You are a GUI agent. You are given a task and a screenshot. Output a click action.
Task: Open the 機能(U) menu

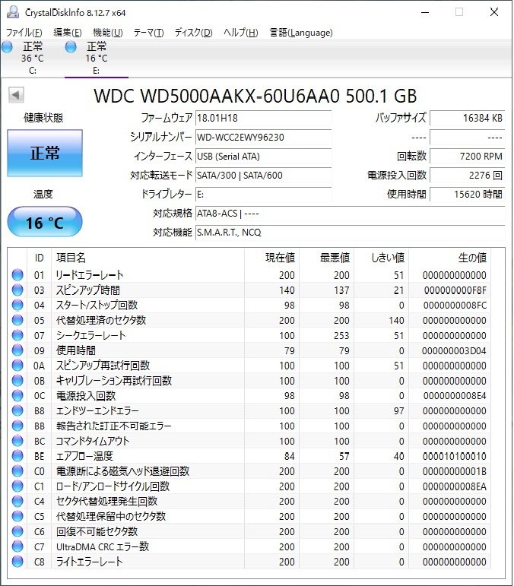pyautogui.click(x=108, y=33)
